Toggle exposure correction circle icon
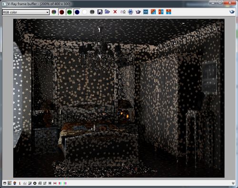Image resolution: width=238 pixels, height=188 pixels. (35, 183)
